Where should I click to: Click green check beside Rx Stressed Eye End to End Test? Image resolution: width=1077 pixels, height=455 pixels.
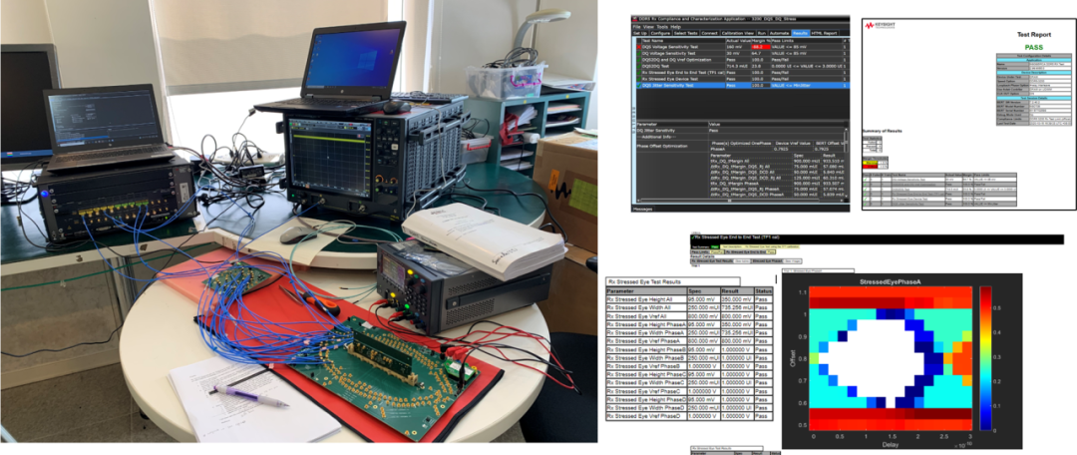pos(639,72)
